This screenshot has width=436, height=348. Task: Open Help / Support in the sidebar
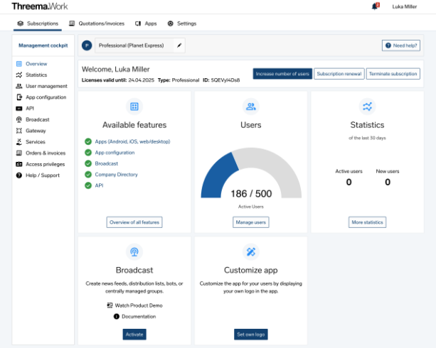(x=43, y=175)
